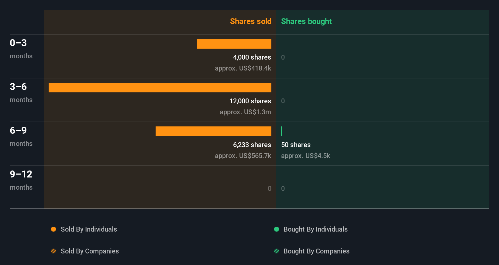Click the Shares bought column header
Image resolution: width=499 pixels, height=265 pixels.
306,21
